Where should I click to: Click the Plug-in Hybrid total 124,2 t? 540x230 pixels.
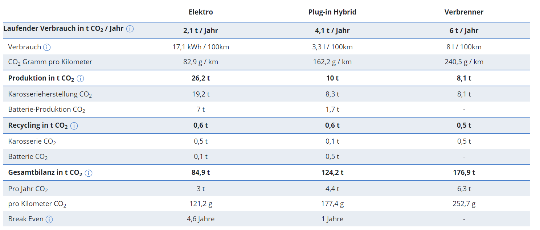(x=332, y=173)
